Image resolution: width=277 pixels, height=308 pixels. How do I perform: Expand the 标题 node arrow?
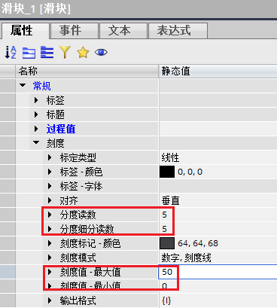pos(36,114)
